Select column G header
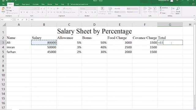Screen dimensions: 196x110 point(170,24)
